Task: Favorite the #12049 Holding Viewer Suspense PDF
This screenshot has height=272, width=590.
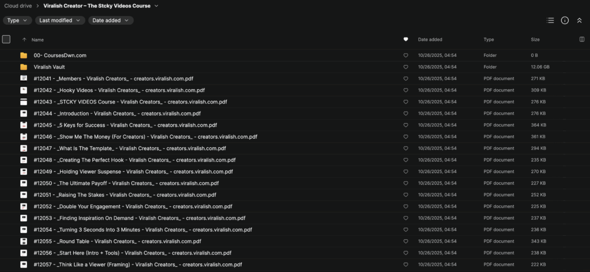Action: pos(406,172)
